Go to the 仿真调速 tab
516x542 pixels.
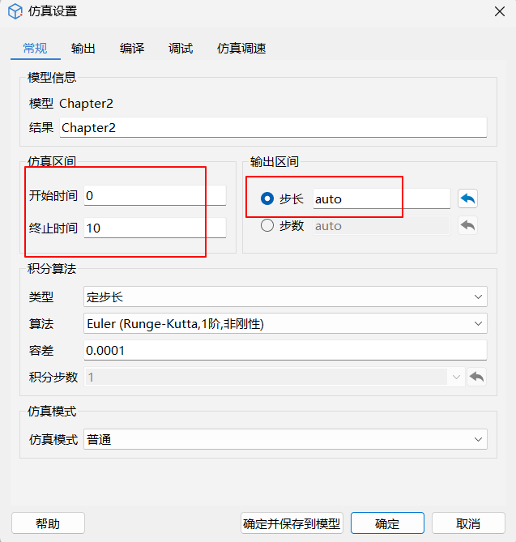click(x=241, y=49)
